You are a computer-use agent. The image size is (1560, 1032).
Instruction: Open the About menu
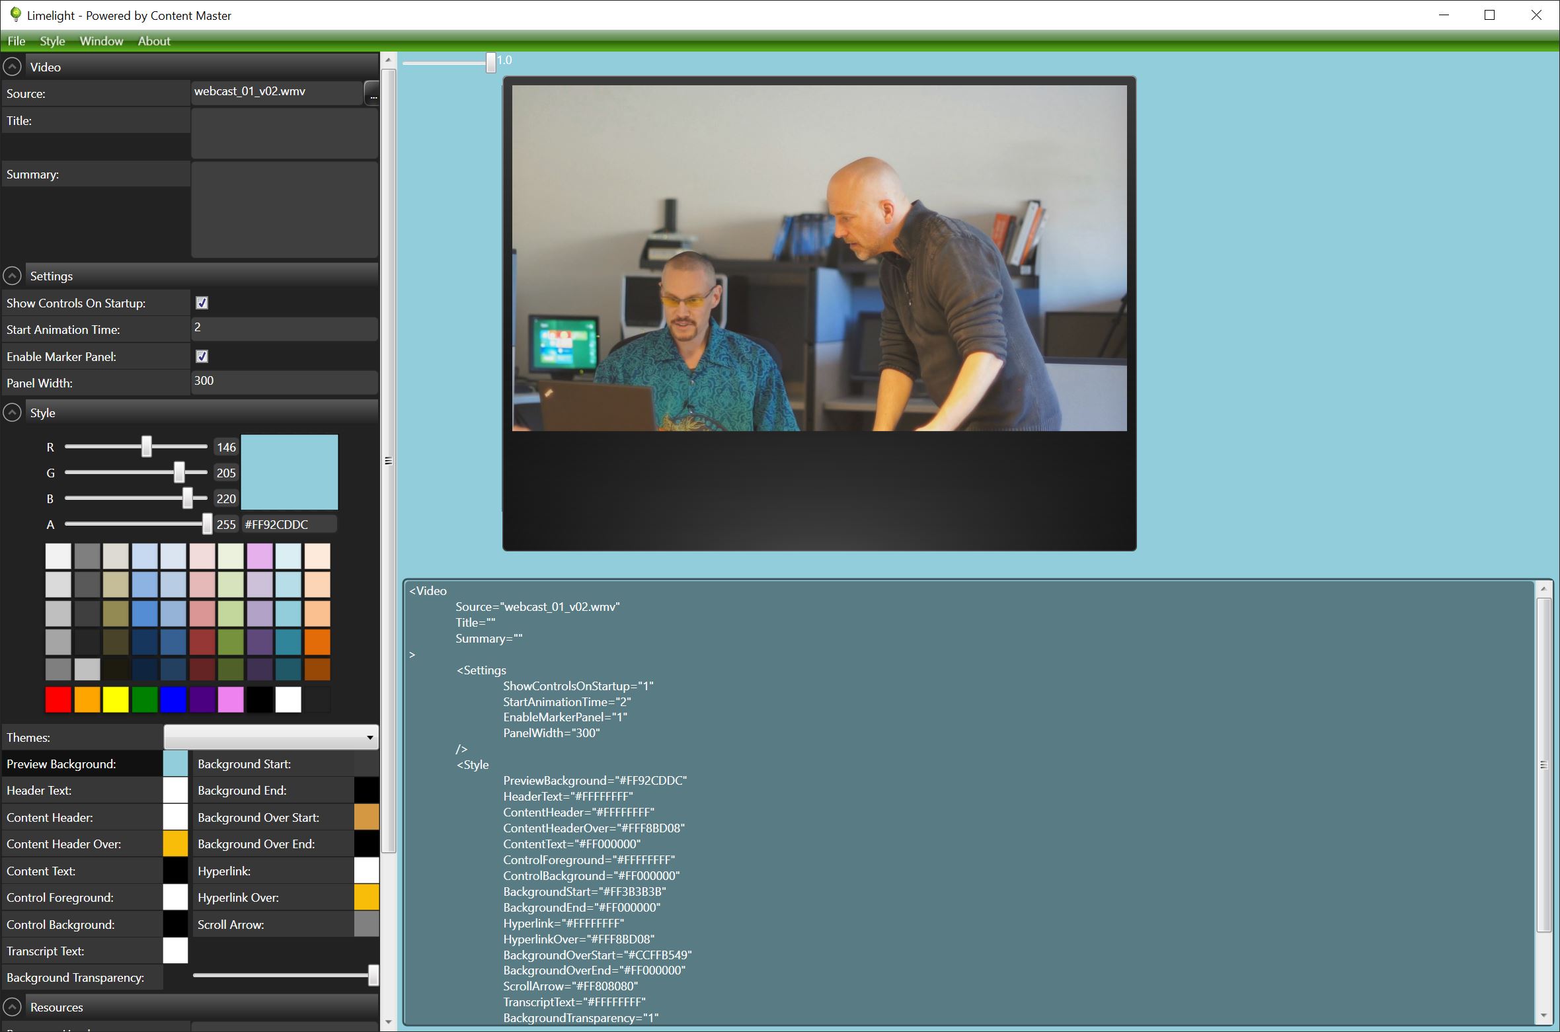pyautogui.click(x=154, y=41)
